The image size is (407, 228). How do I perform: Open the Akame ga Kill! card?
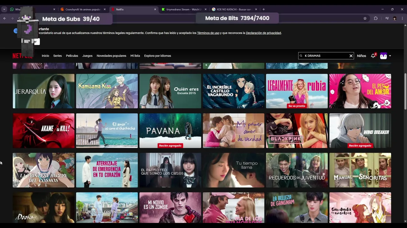tap(44, 130)
